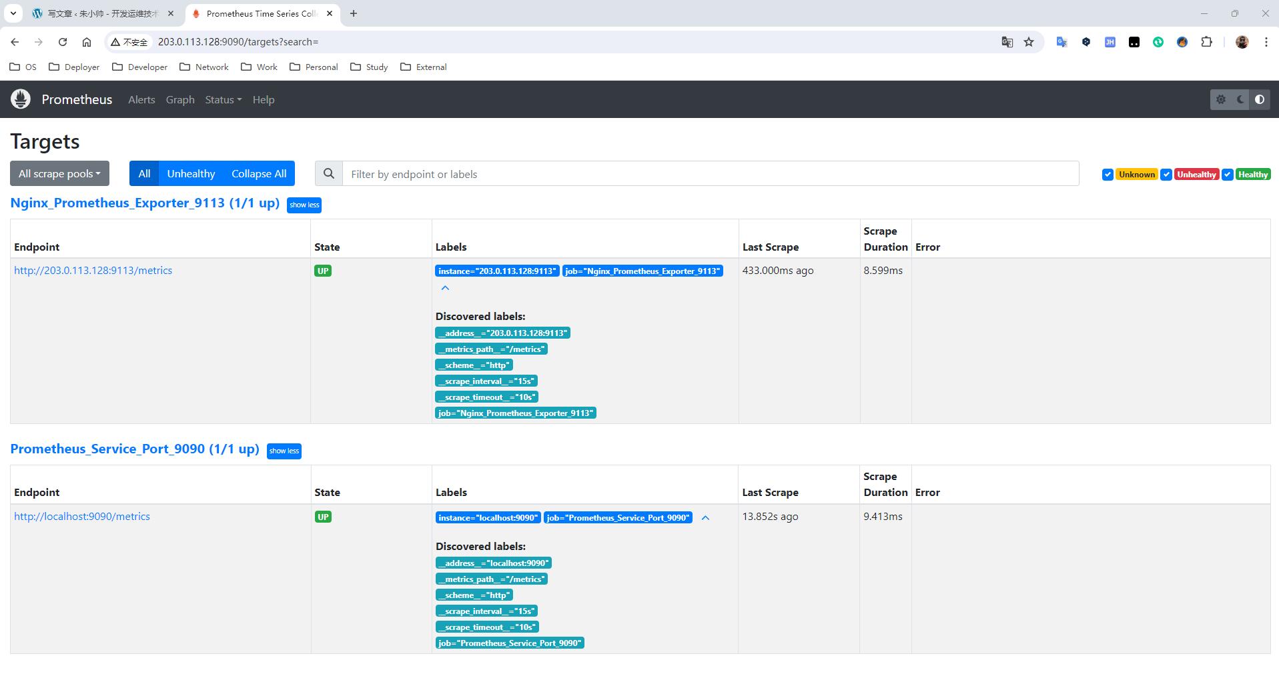
Task: Click the Prometheus flame logo icon
Action: pyautogui.click(x=21, y=99)
